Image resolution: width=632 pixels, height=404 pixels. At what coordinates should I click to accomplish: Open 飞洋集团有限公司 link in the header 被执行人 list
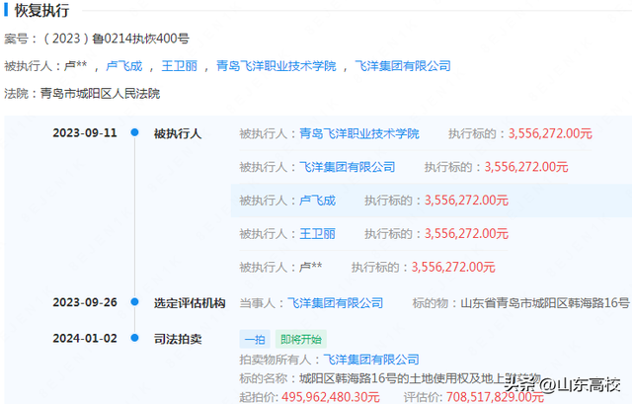(403, 66)
